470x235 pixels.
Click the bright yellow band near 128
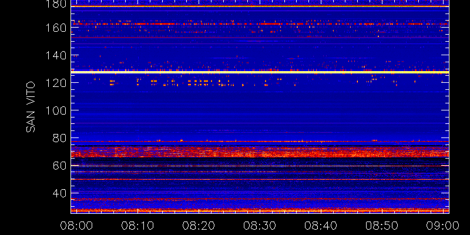[260, 72]
